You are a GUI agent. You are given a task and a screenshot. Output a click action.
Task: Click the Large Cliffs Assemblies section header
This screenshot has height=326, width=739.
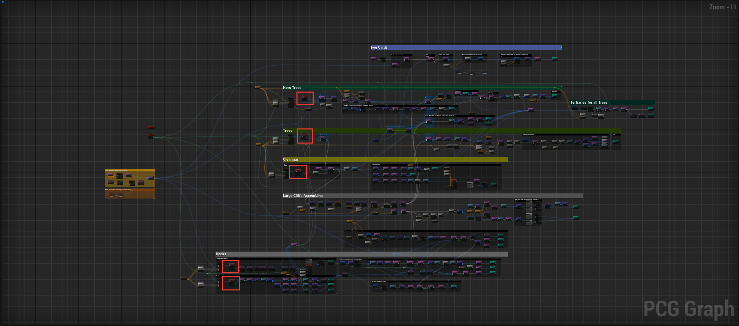pyautogui.click(x=303, y=196)
